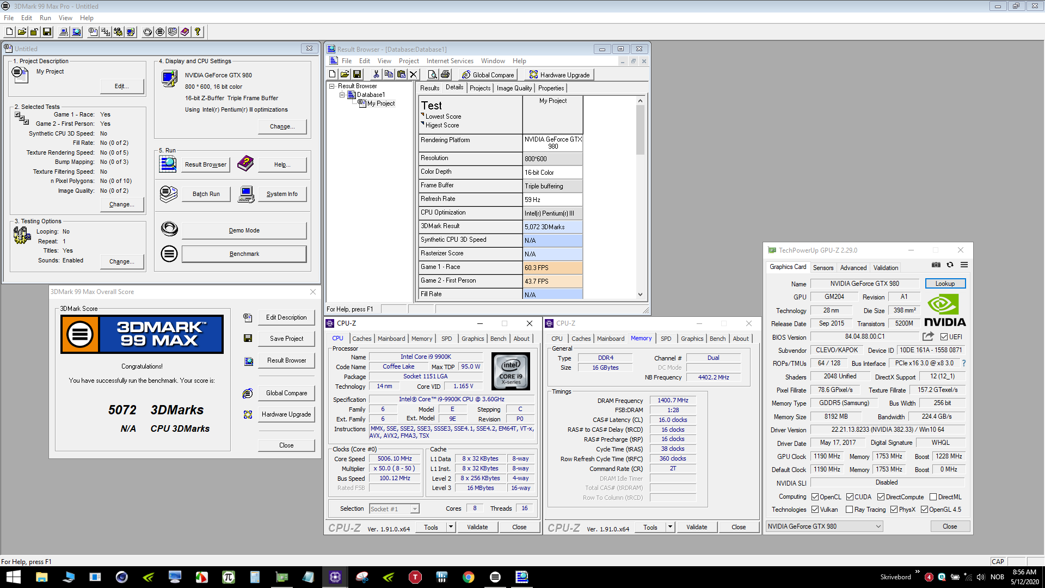
Task: Click the New project icon in 3DMark toolbar
Action: pos(9,32)
